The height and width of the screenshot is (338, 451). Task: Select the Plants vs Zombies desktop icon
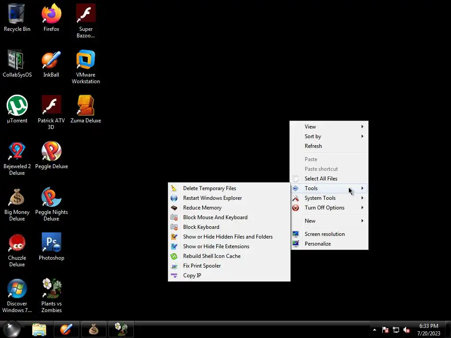point(52,295)
